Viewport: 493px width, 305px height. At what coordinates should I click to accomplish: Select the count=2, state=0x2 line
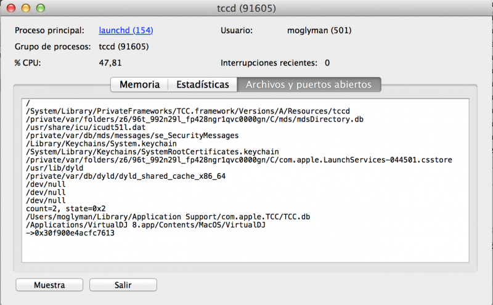66,208
